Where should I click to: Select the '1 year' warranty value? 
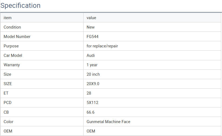pos(92,65)
